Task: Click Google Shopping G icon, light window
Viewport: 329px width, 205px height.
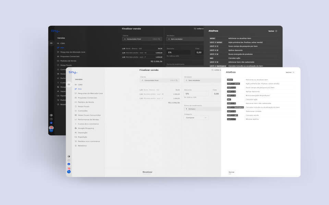Action: 76,128
